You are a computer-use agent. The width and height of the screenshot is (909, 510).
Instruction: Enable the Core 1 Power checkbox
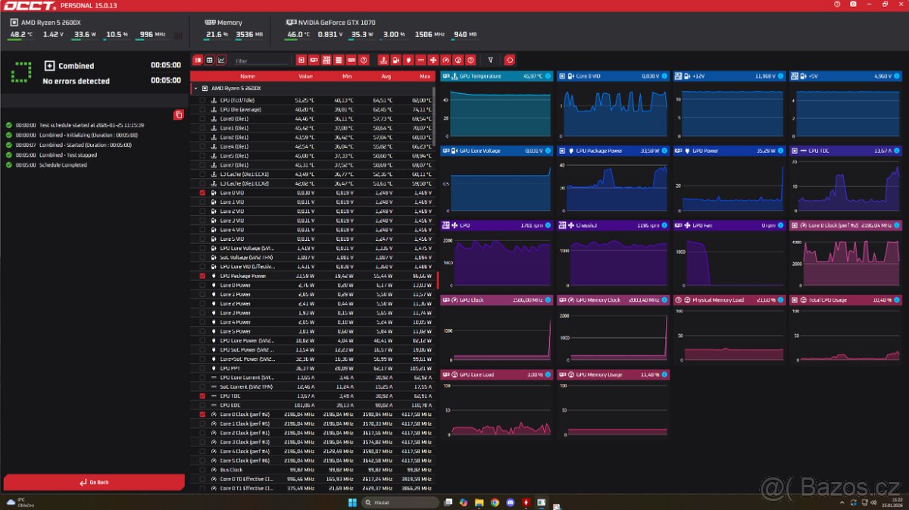202,294
